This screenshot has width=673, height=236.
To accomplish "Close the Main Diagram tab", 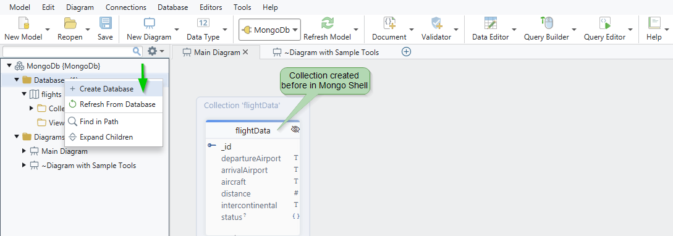I will pos(245,52).
